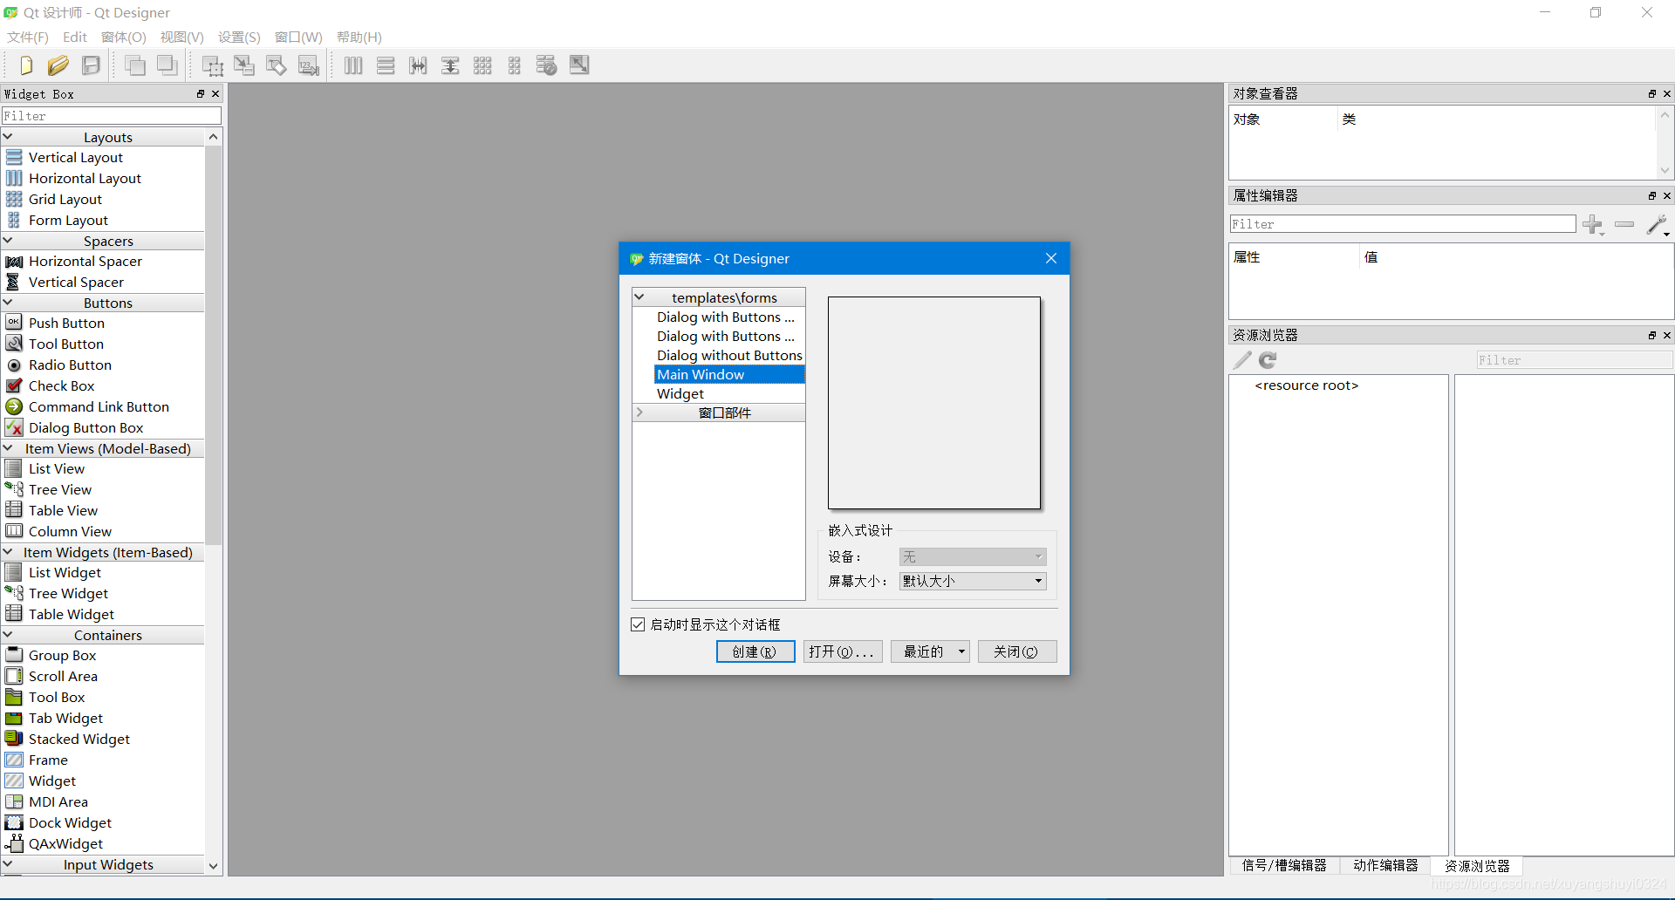1675x900 pixels.
Task: Click the Lay Out in a Grid icon
Action: (482, 65)
